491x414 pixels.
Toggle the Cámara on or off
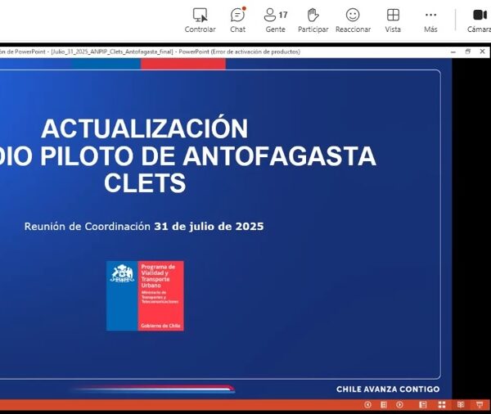pos(480,20)
